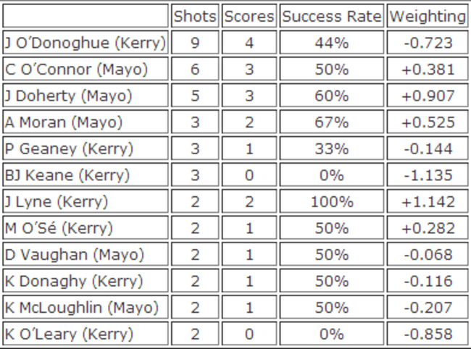Select the -1.135 weighting cell
This screenshot has width=471, height=349.
[x=427, y=175]
